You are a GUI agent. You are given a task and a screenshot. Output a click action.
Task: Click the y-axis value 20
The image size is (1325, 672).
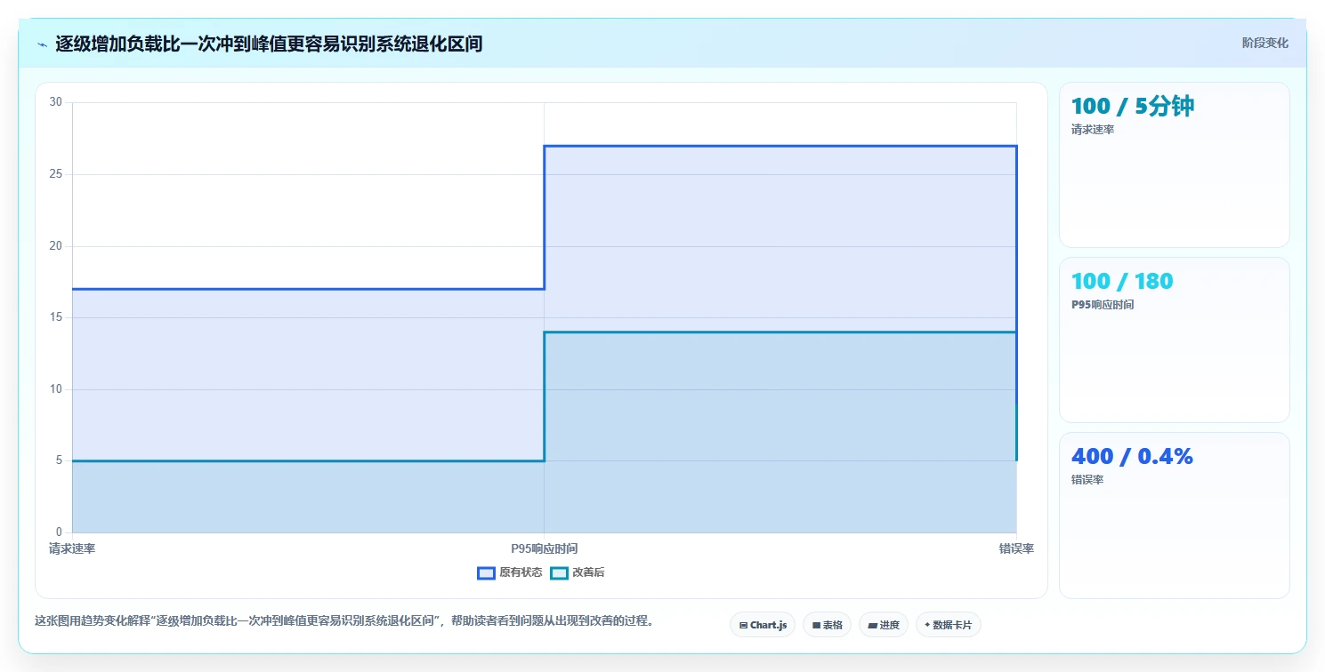click(x=55, y=246)
